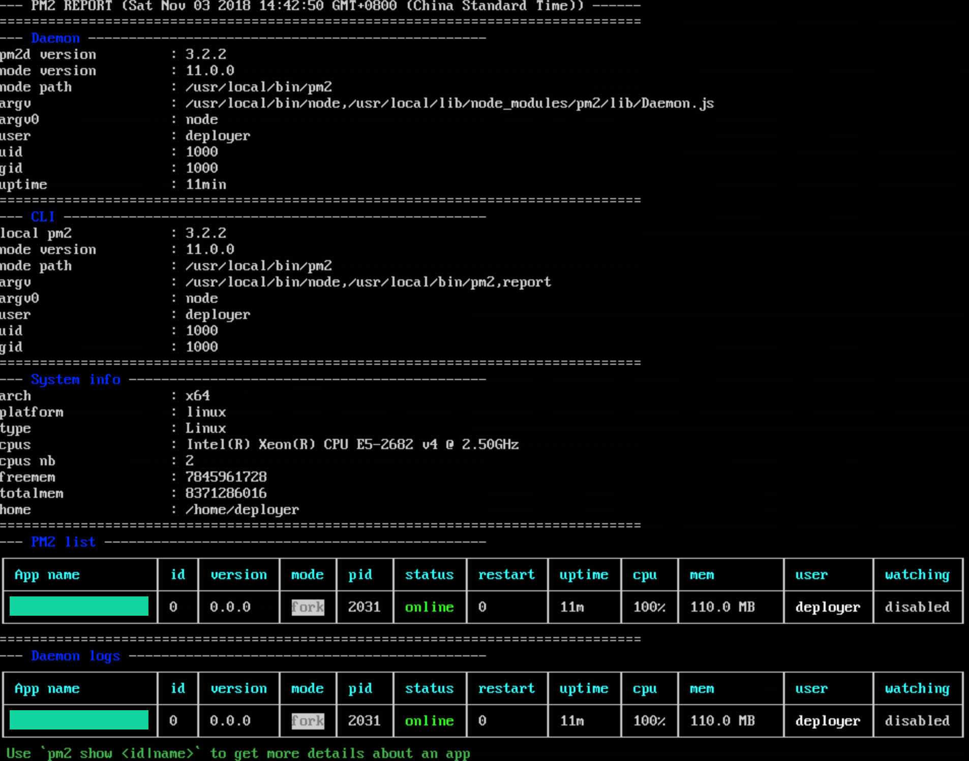Click 'watching' header in PM2 list table
This screenshot has height=761, width=969.
(917, 575)
